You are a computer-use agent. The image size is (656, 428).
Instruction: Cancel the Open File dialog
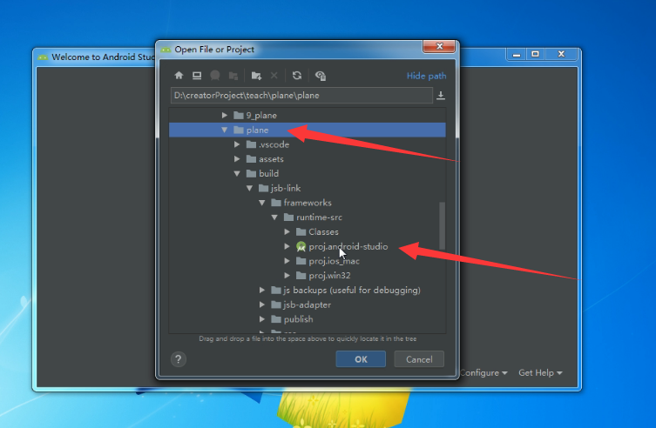[419, 359]
